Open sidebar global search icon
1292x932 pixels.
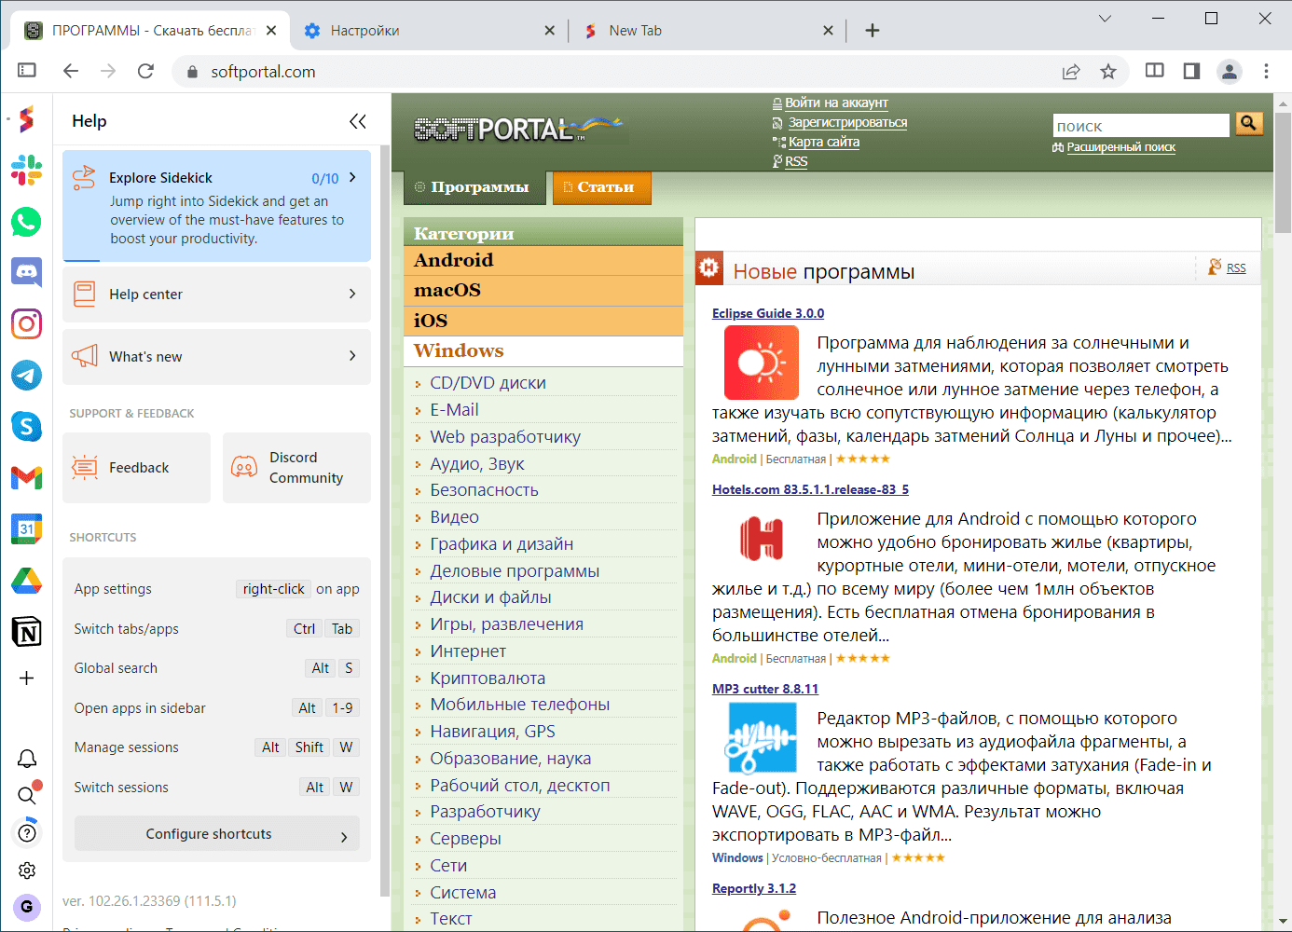pyautogui.click(x=27, y=795)
